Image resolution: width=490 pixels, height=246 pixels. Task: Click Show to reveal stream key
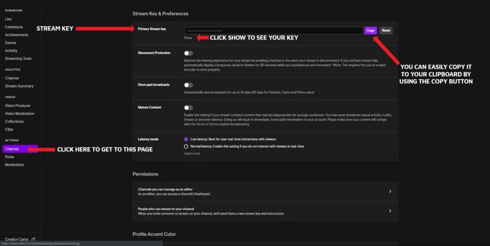[188, 38]
